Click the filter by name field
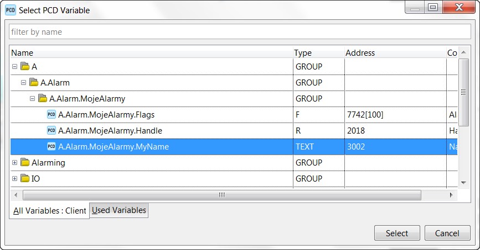Screen dimensions: 480x250 pyautogui.click(x=240, y=32)
